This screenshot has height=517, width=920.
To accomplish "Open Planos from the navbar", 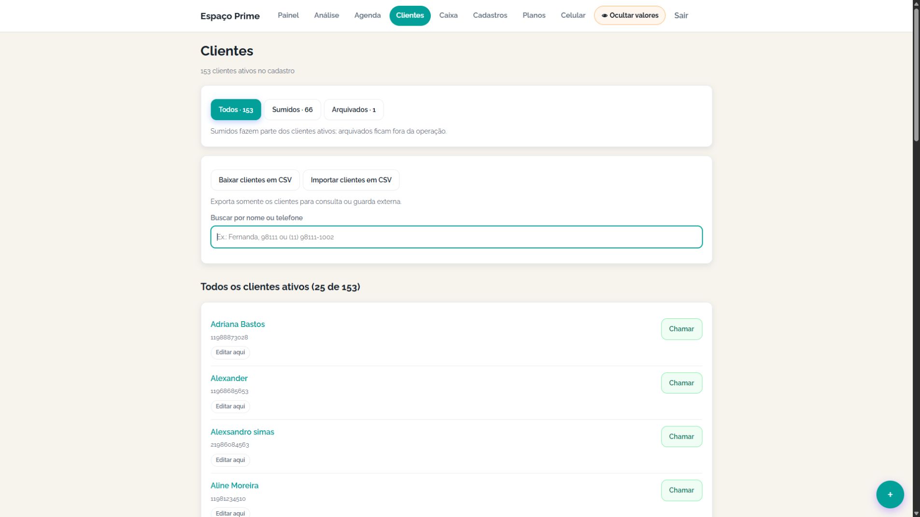I will [534, 15].
